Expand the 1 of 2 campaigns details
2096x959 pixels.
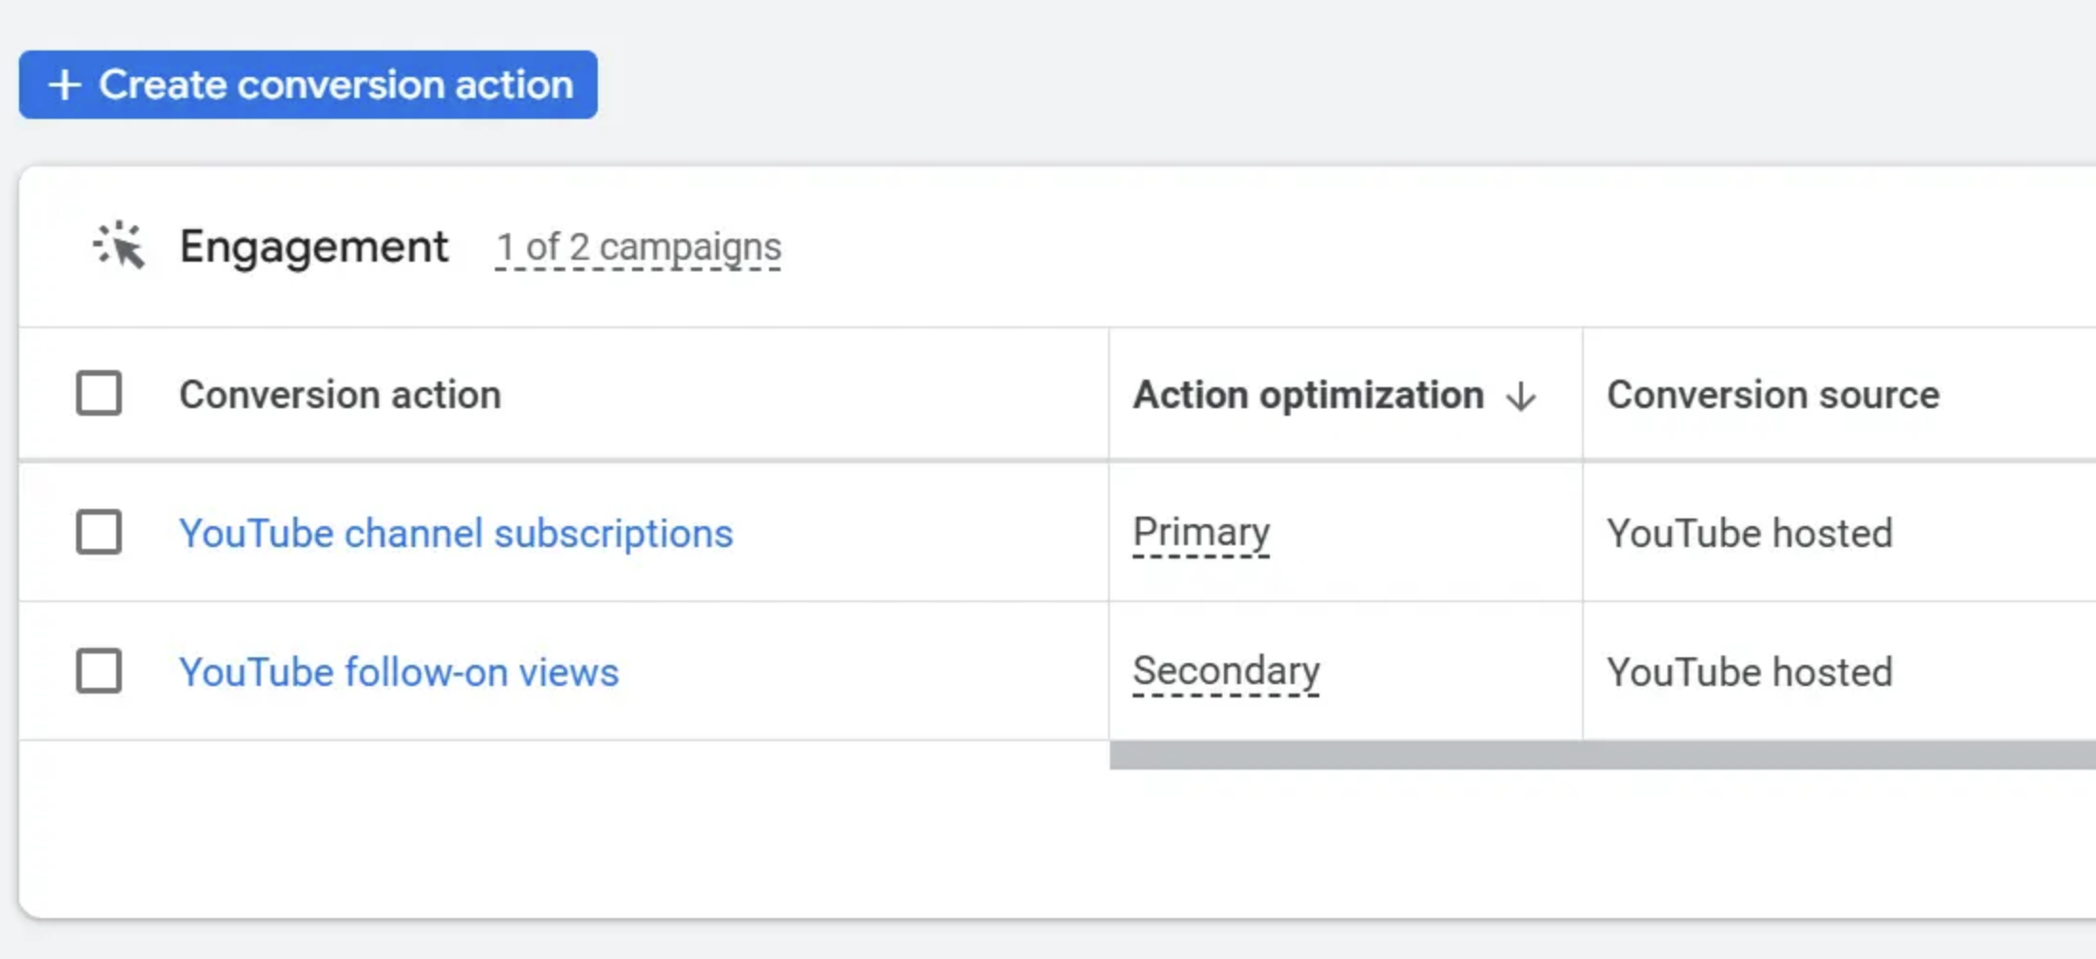tap(638, 246)
